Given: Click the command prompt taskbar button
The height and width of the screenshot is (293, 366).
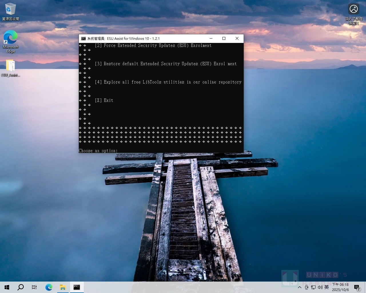Looking at the screenshot, I should pos(77,287).
